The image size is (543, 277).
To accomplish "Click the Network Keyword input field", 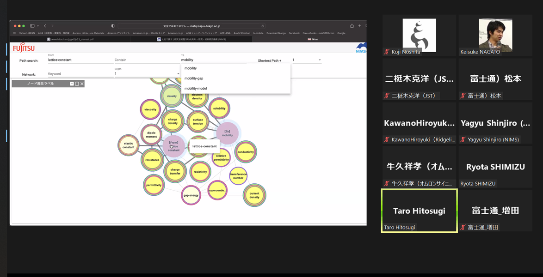I will coord(79,74).
